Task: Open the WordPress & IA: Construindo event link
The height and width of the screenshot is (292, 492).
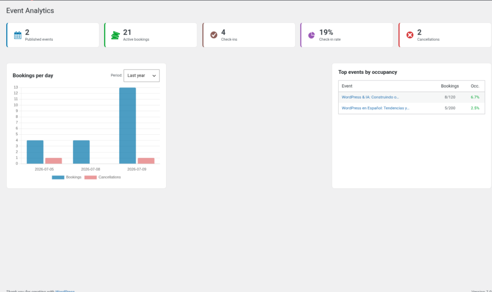Action: point(370,97)
